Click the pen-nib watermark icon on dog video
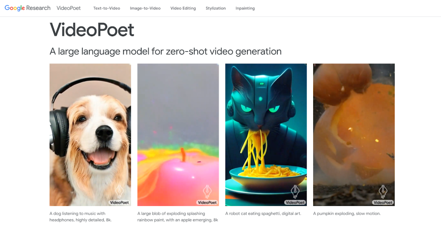The height and width of the screenshot is (228, 441). coord(119,191)
